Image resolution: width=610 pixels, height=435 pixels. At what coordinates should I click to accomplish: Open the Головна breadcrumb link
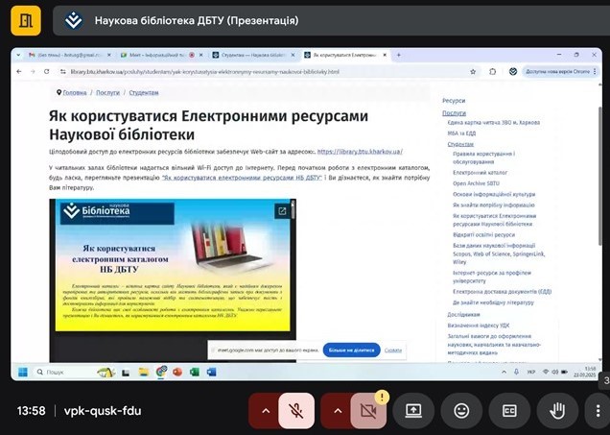click(x=74, y=92)
